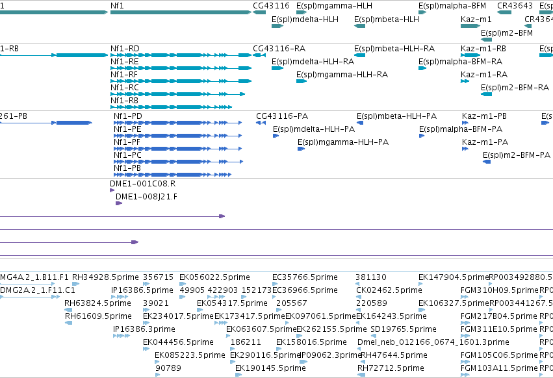Screen dimensions: 553x378
Task: Click SD19765.5prime EST
Action: [x=374, y=336]
